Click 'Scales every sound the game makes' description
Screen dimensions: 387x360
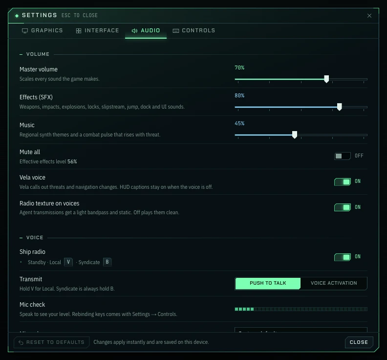60,79
